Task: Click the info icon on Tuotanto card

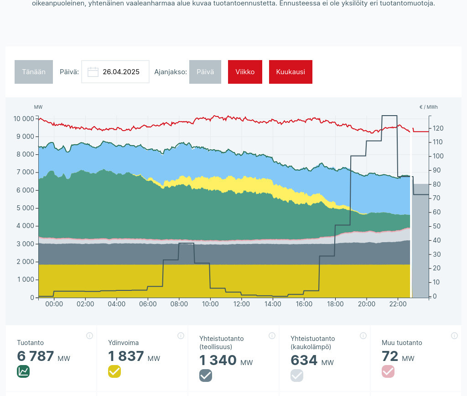Action: (89, 336)
